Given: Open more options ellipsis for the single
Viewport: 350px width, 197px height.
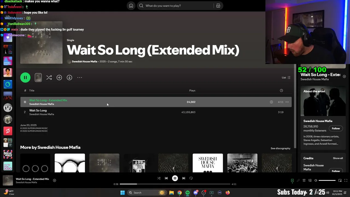Looking at the screenshot, I should coord(80,78).
